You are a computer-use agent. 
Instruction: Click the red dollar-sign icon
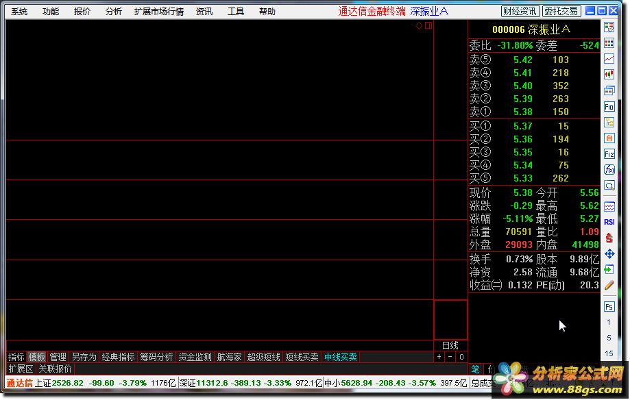(x=609, y=238)
